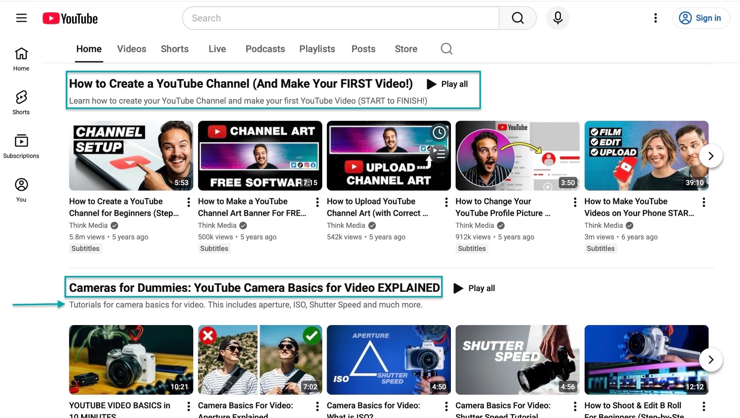The height and width of the screenshot is (418, 740).
Task: Click the YouTube logo
Action: (70, 18)
